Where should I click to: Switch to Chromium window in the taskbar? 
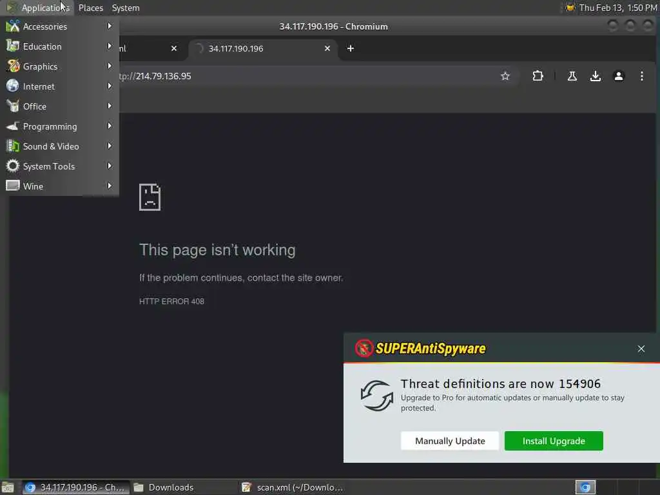75,487
